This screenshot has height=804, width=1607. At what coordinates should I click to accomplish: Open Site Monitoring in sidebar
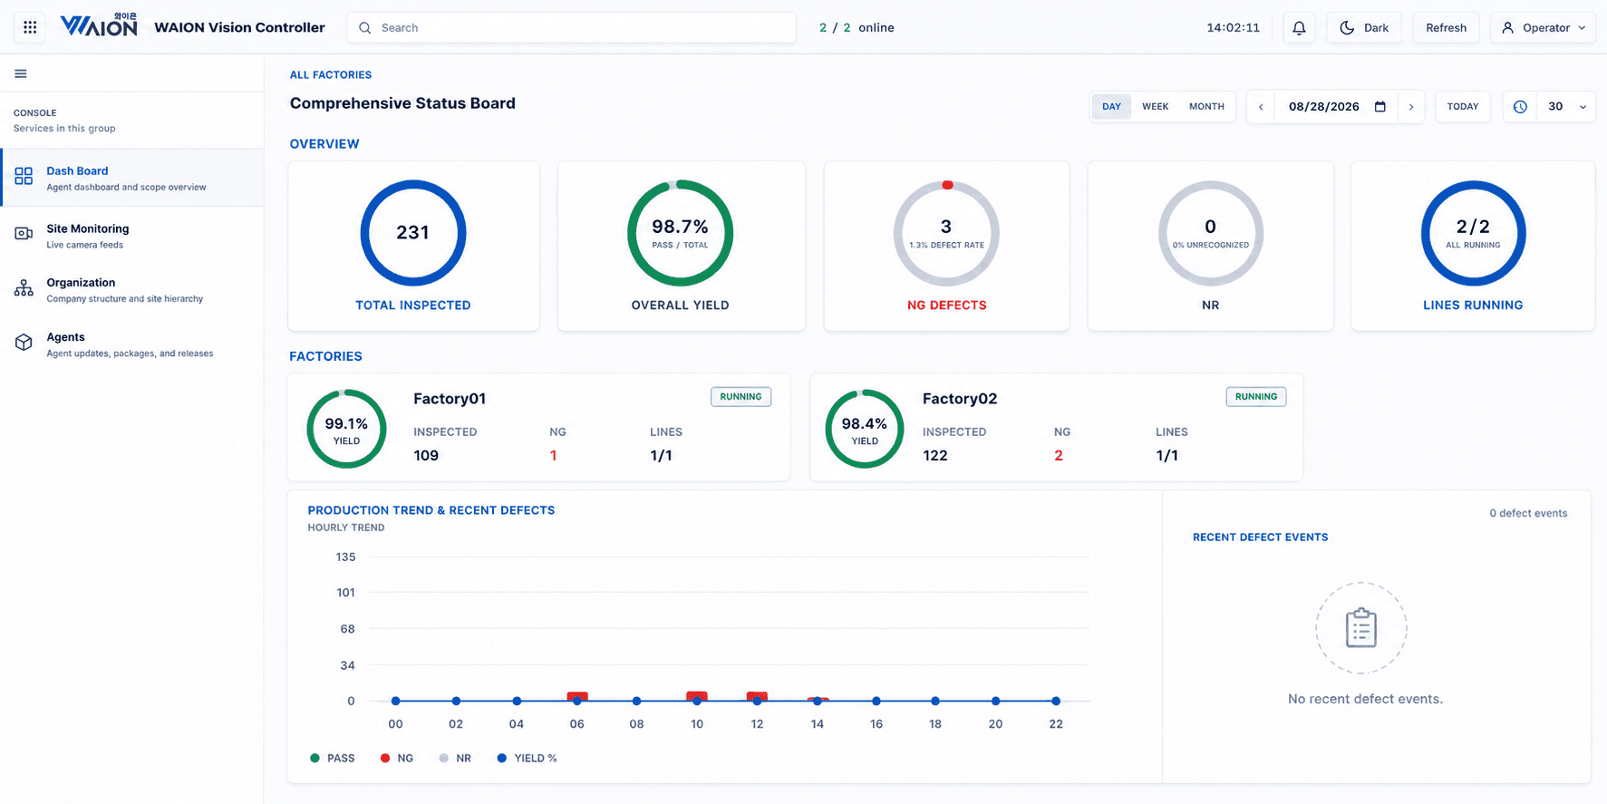tap(132, 236)
